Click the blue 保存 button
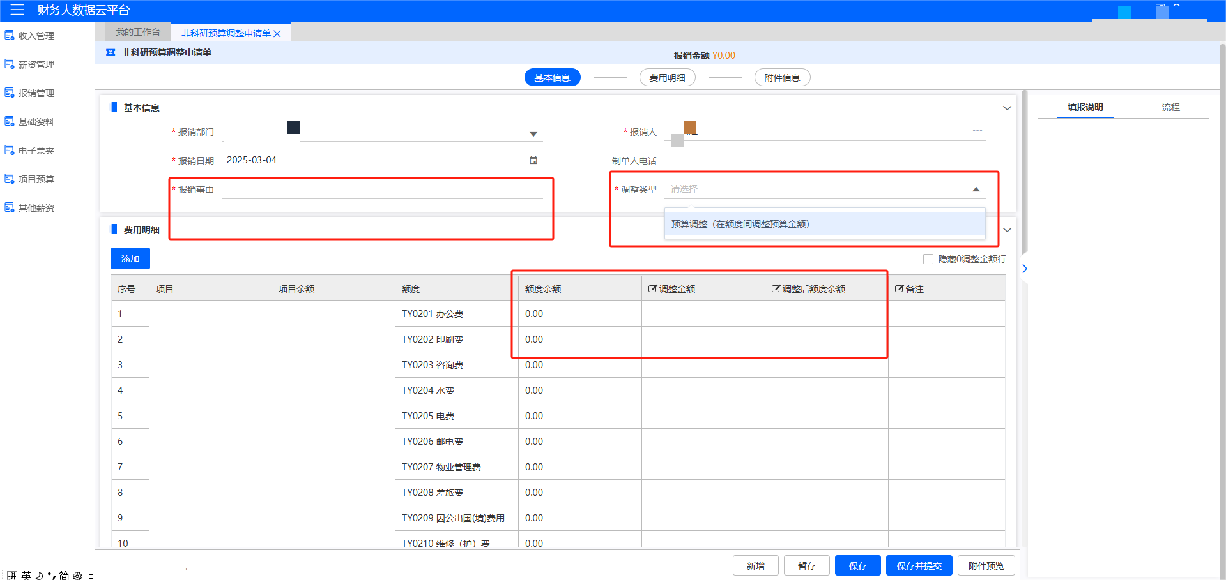 858,566
